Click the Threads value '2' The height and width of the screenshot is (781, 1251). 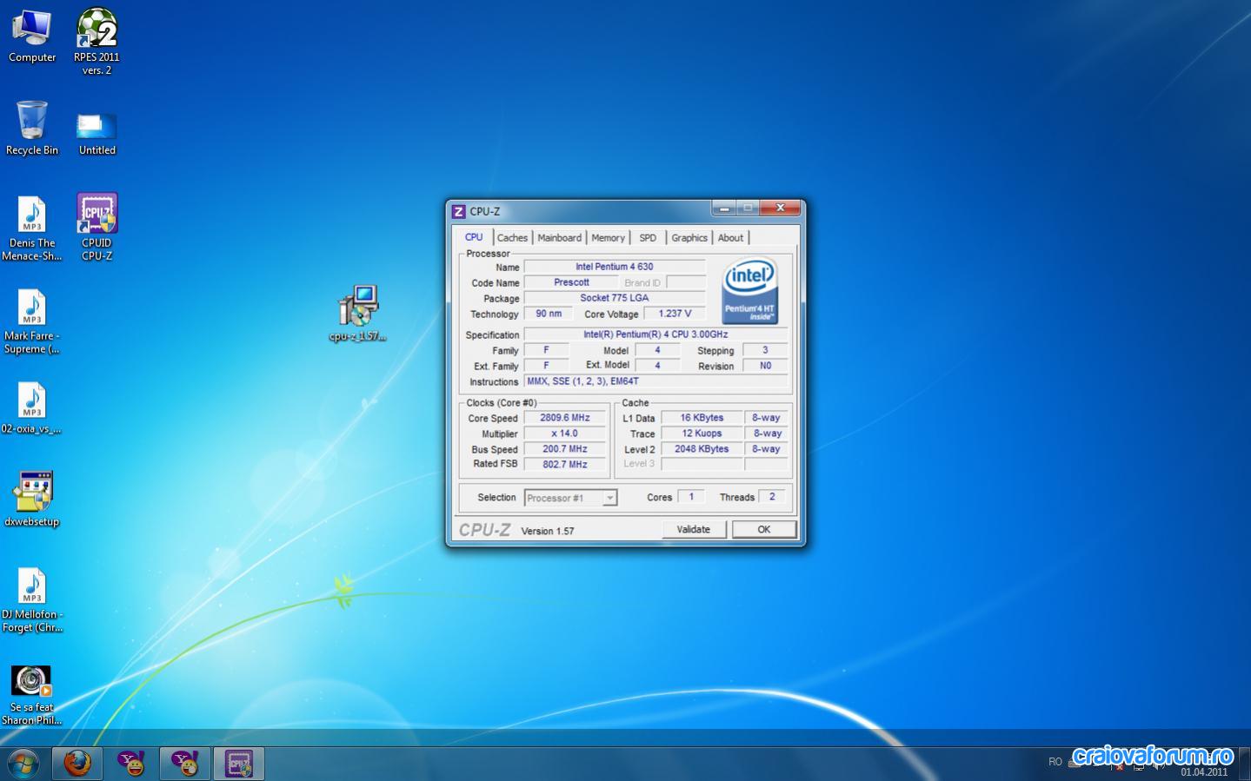[x=772, y=497]
